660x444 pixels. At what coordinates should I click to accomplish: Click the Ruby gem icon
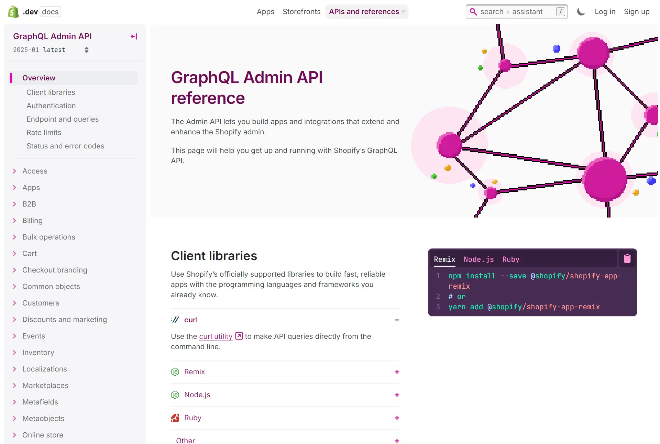click(x=175, y=418)
